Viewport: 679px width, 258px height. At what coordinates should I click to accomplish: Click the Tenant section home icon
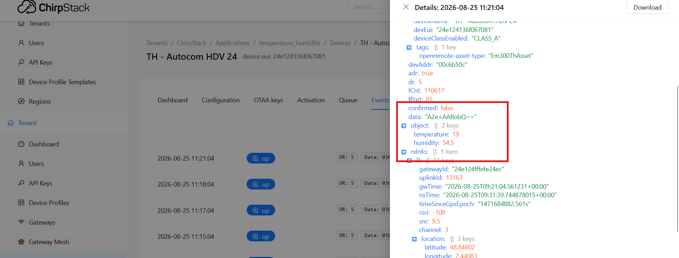[11, 123]
